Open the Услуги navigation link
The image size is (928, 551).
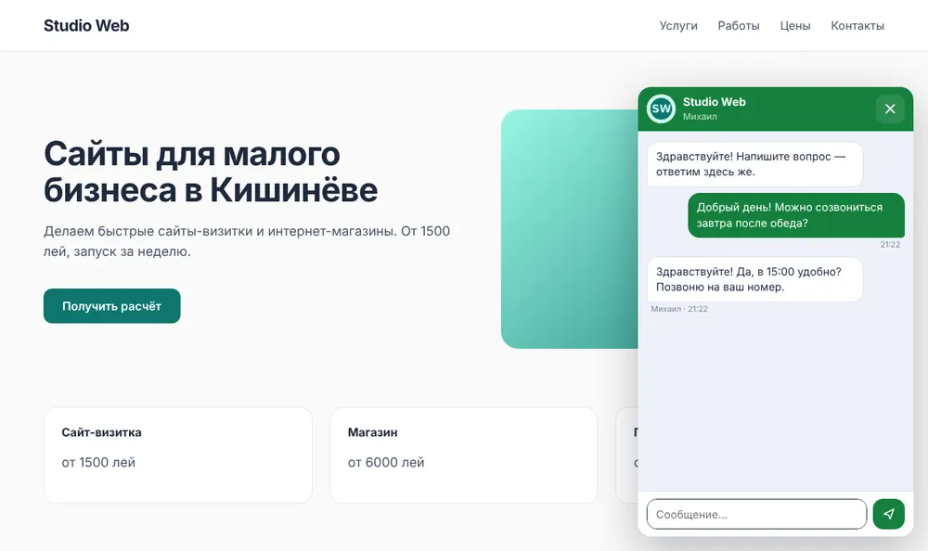[x=678, y=26]
